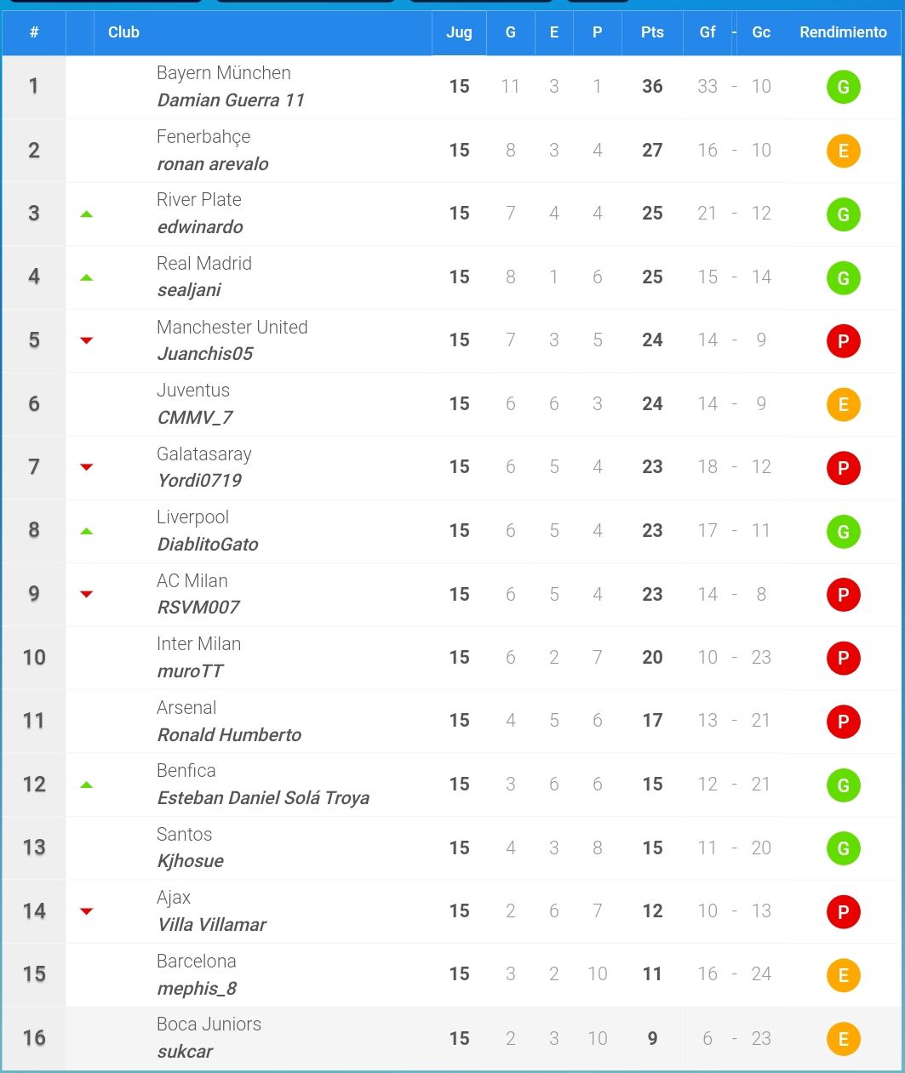Click Fenerbahçe's orange E performance badge
Viewport: 905px width, 1073px height.
point(843,151)
